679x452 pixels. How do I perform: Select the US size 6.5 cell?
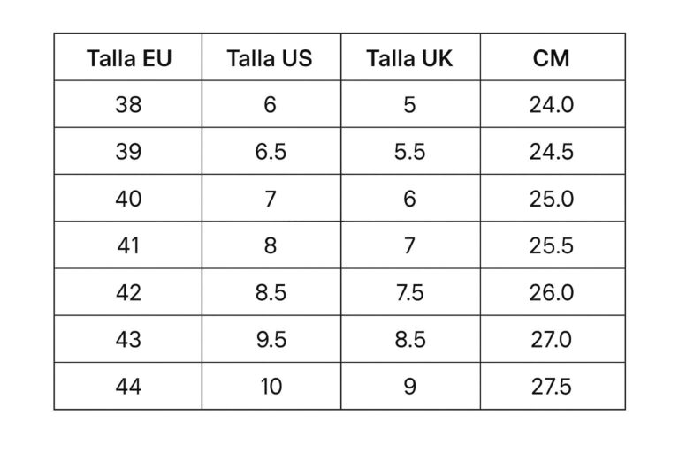click(x=270, y=152)
